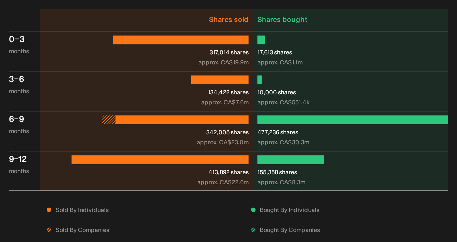Click the 9-12 months orange sold bar
457x242 pixels.
click(x=160, y=160)
